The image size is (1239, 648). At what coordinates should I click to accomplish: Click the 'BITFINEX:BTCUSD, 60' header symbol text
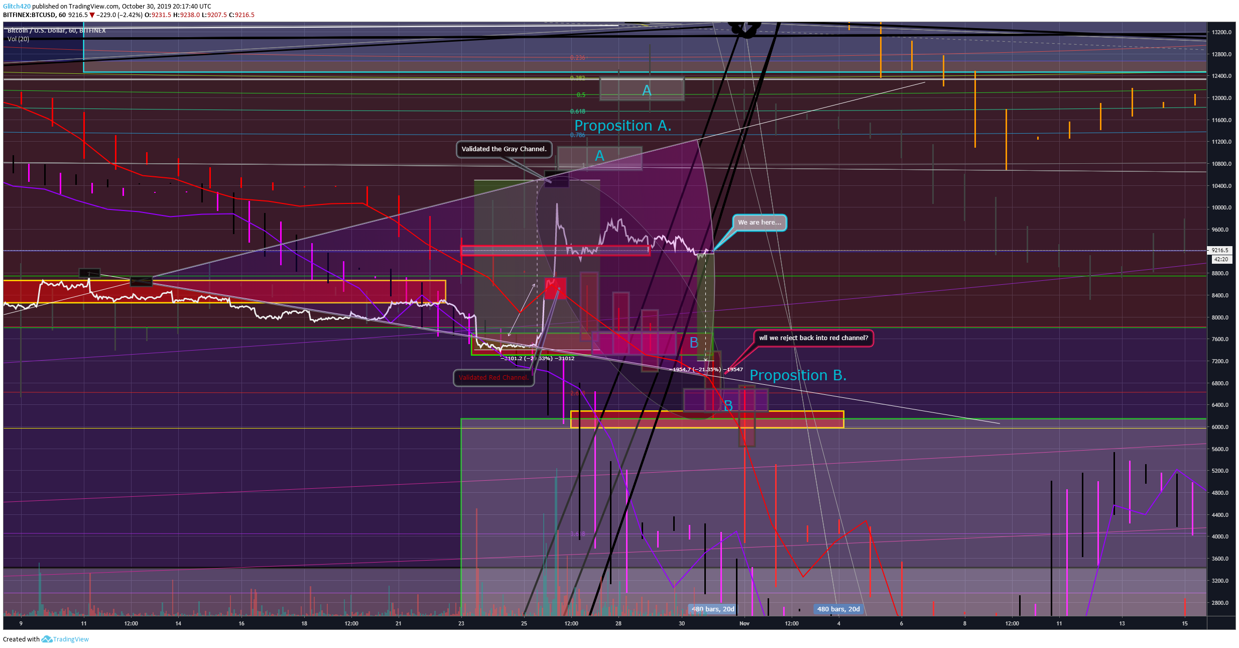pyautogui.click(x=34, y=15)
